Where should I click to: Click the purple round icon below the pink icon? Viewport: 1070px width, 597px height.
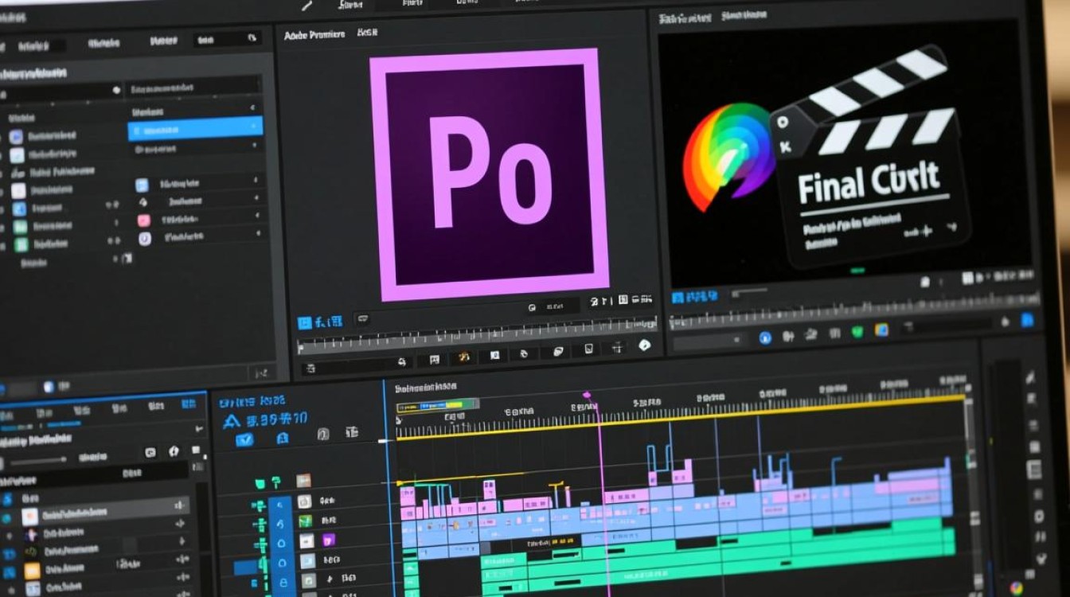point(144,238)
